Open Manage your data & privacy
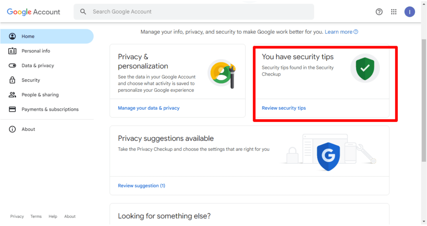The width and height of the screenshot is (427, 226). [x=149, y=108]
